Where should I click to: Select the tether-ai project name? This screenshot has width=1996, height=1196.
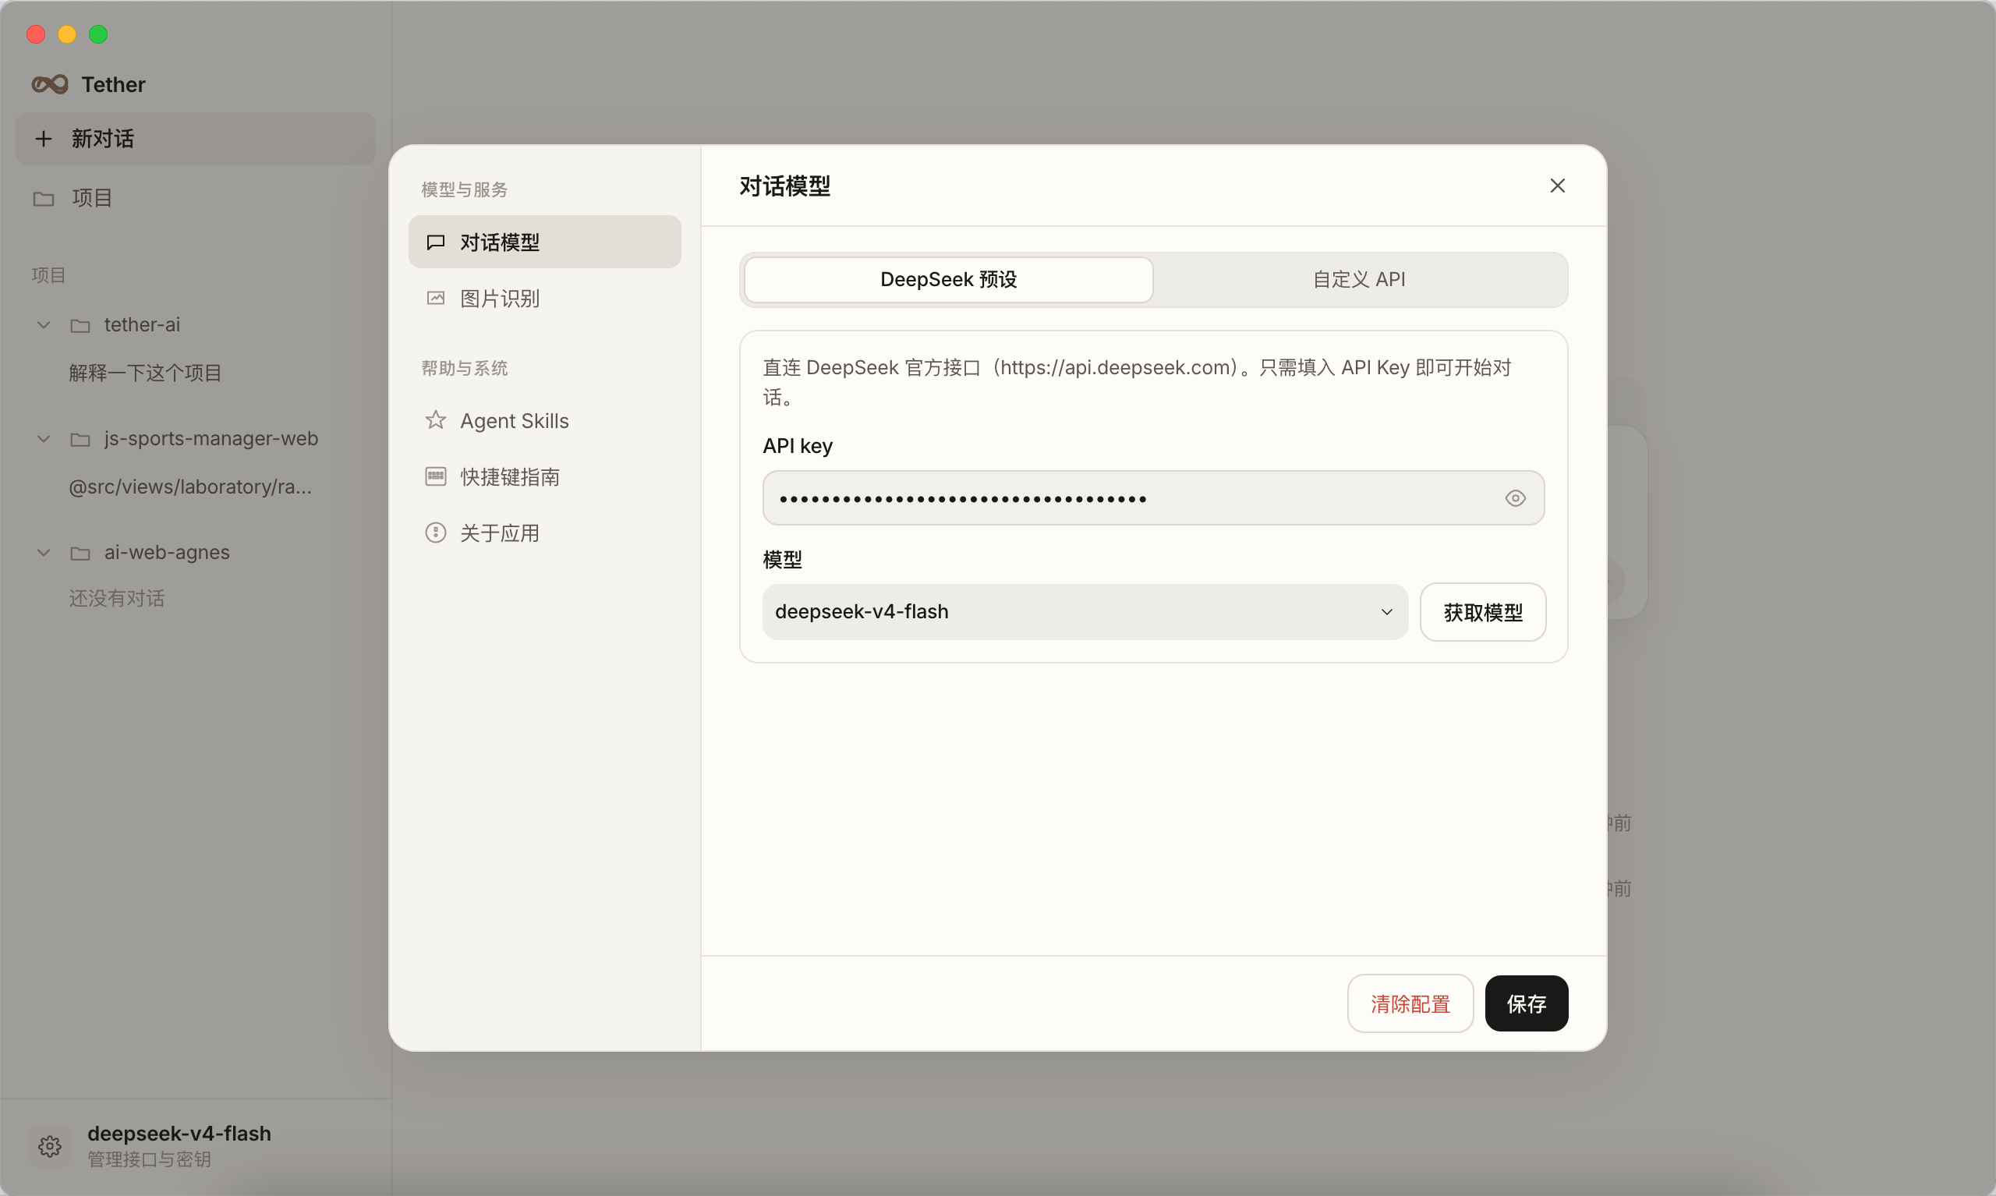pos(142,325)
